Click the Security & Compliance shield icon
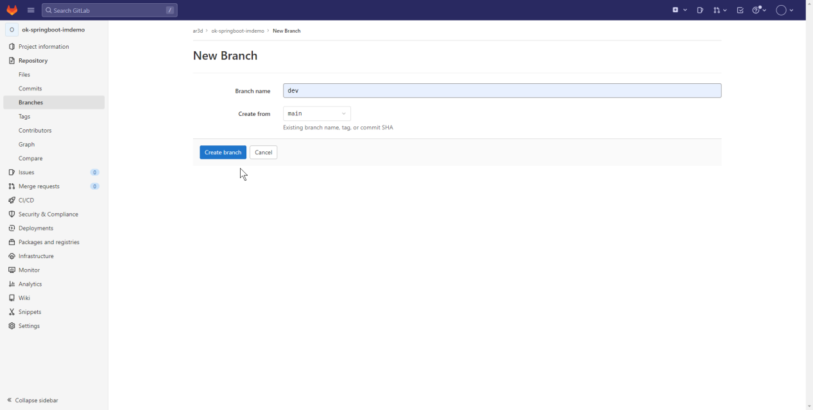 click(x=12, y=215)
